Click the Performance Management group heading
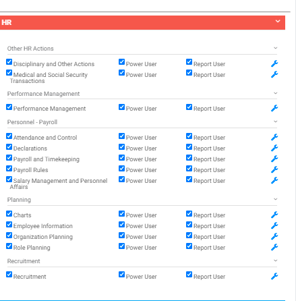Viewport: 296px width, 301px height. [43, 94]
